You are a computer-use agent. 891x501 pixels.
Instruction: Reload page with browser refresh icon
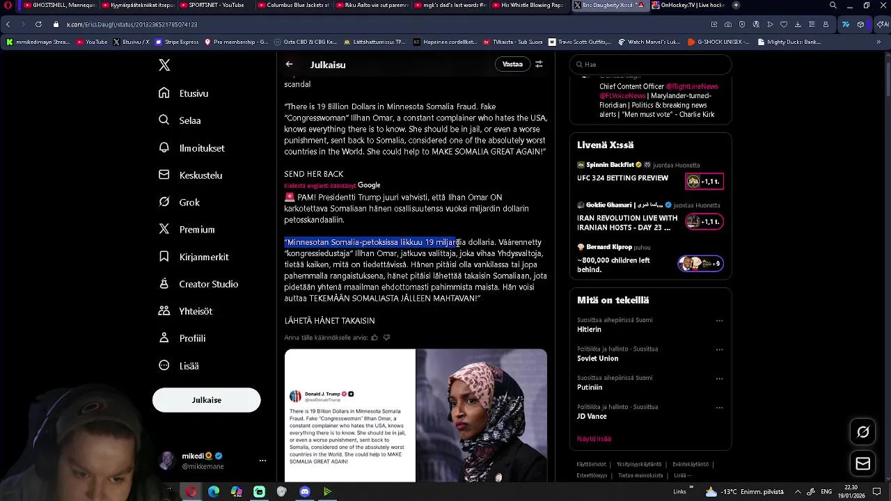point(38,24)
